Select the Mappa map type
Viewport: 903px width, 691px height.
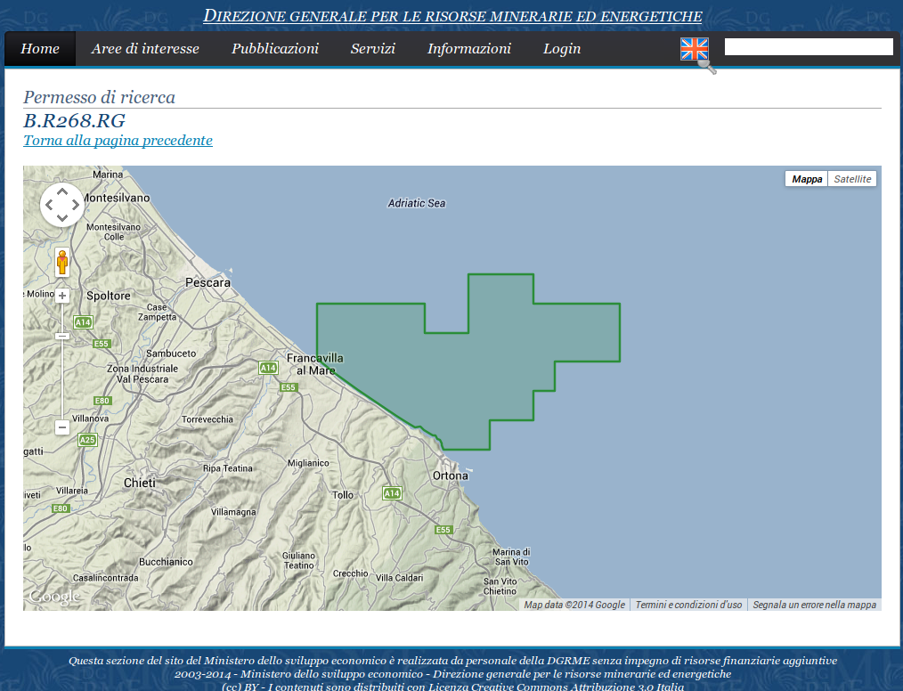point(807,179)
